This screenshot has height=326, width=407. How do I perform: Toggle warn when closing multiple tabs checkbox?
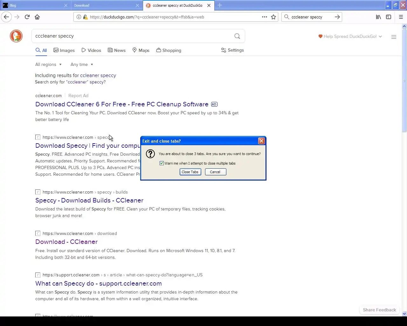162,163
